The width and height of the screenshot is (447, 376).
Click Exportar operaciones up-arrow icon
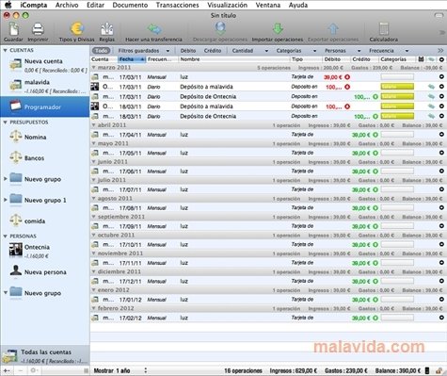[333, 29]
